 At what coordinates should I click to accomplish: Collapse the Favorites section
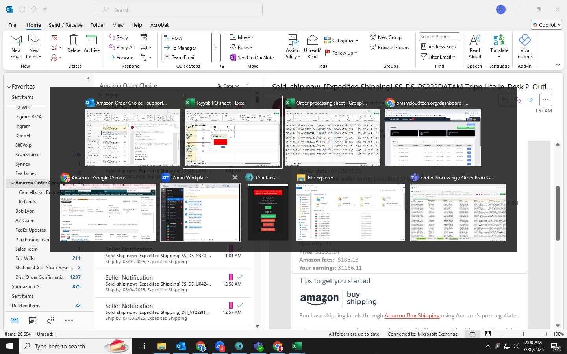coord(9,87)
